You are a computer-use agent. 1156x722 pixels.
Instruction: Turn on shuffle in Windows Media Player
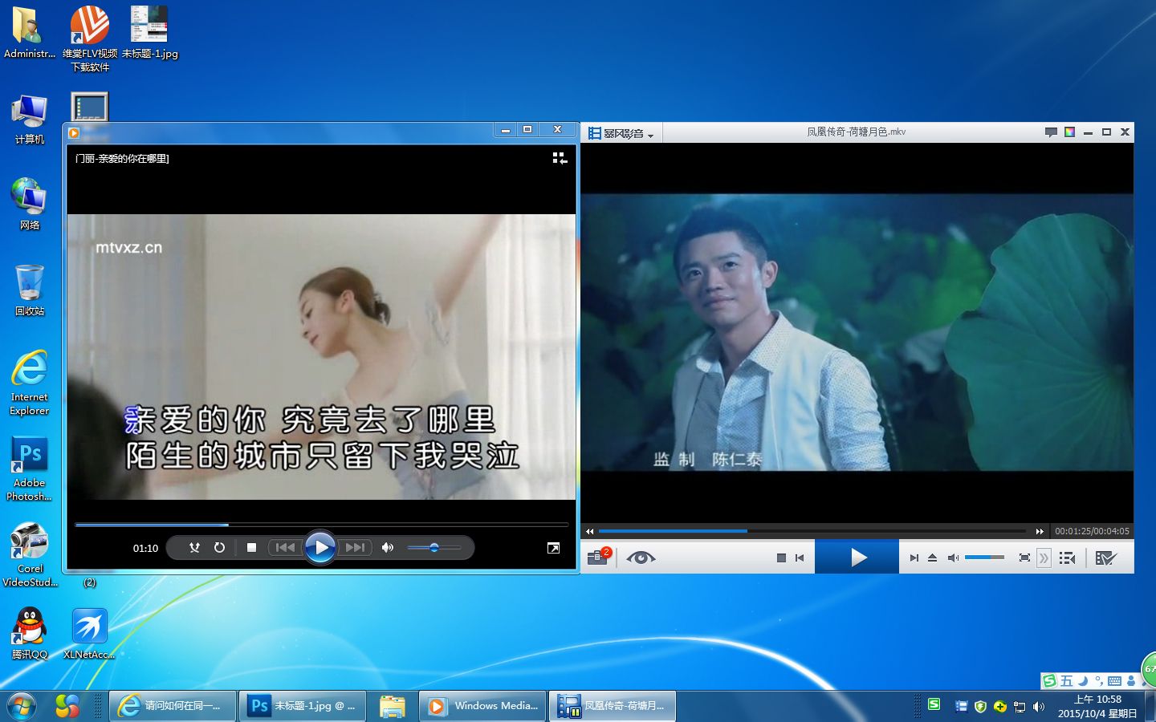tap(194, 548)
